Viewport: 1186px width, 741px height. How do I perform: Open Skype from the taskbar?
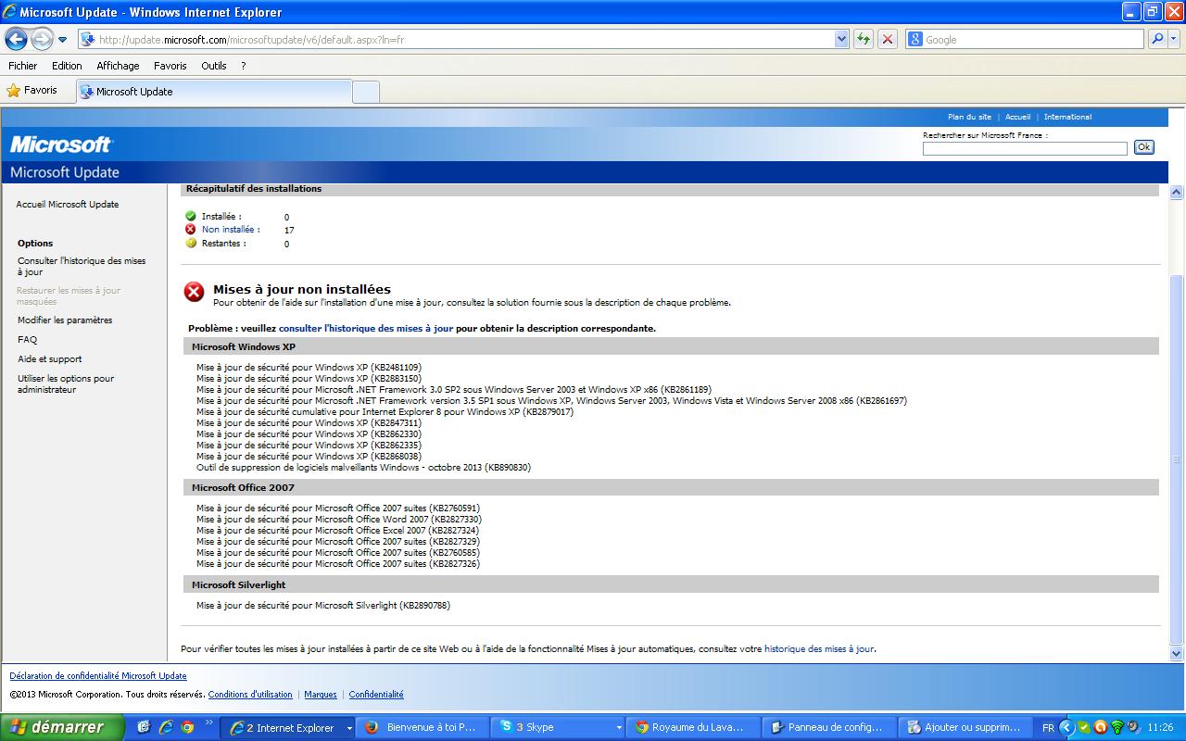(x=556, y=727)
